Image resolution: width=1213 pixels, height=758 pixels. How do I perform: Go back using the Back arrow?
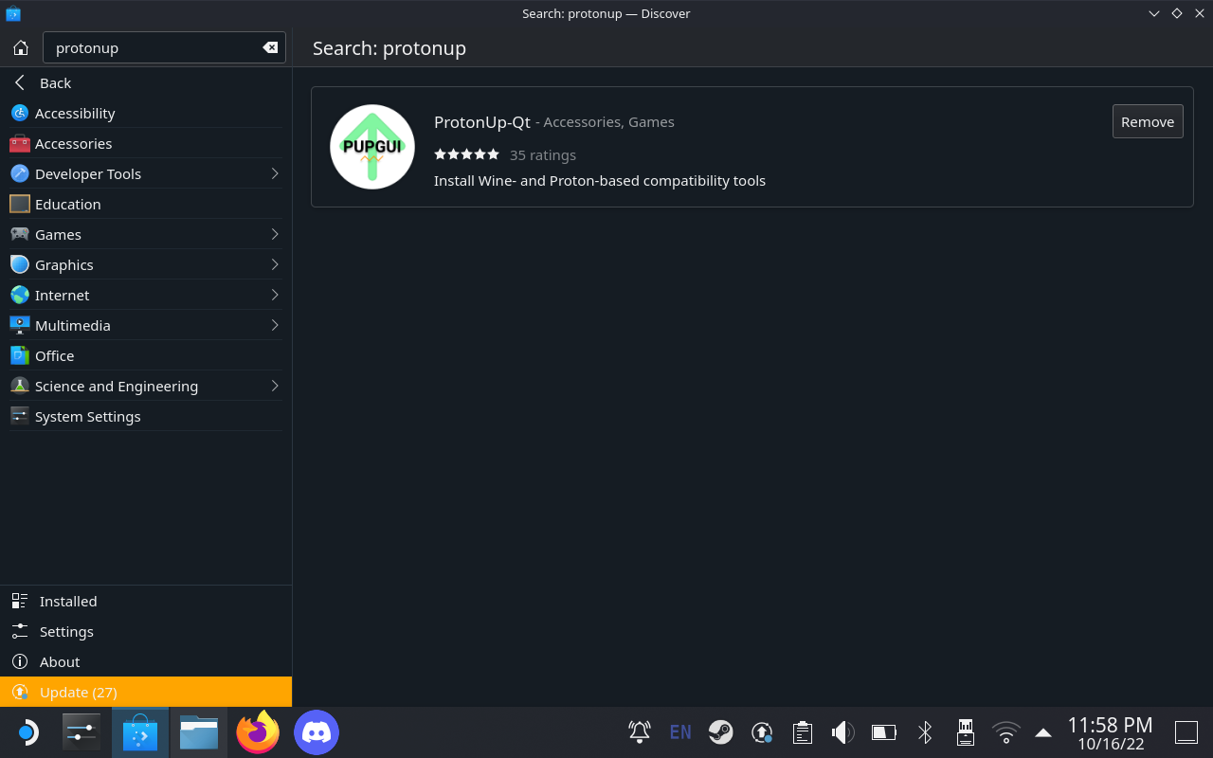(x=20, y=82)
